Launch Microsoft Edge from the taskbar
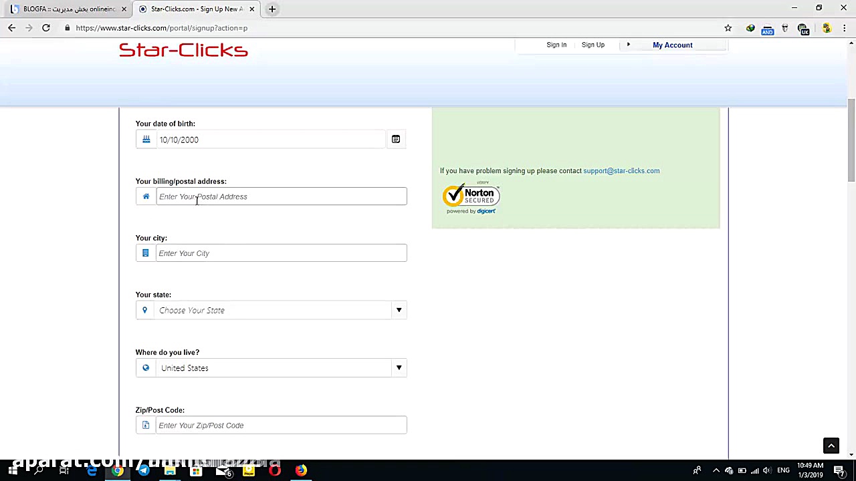 (92, 470)
